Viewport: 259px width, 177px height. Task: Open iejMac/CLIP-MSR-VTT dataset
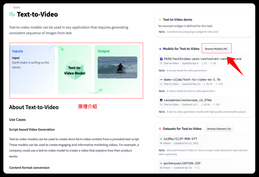pos(204,141)
